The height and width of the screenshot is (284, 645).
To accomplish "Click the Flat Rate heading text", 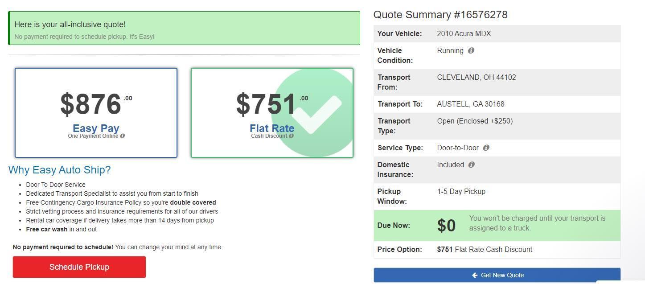I will (x=272, y=128).
